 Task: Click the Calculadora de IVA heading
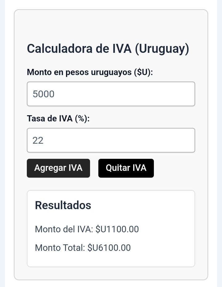(108, 49)
